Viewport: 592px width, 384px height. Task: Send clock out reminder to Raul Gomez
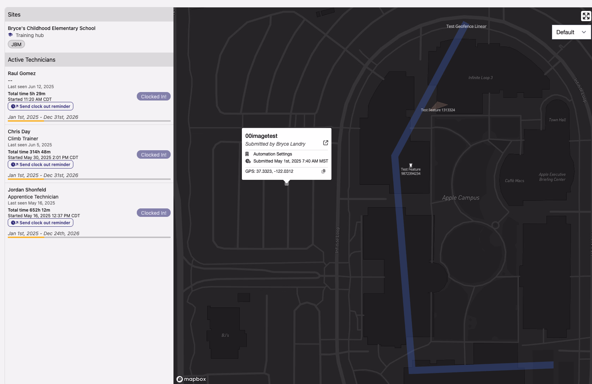[41, 106]
